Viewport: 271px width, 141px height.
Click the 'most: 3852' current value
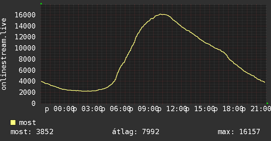click(32, 132)
